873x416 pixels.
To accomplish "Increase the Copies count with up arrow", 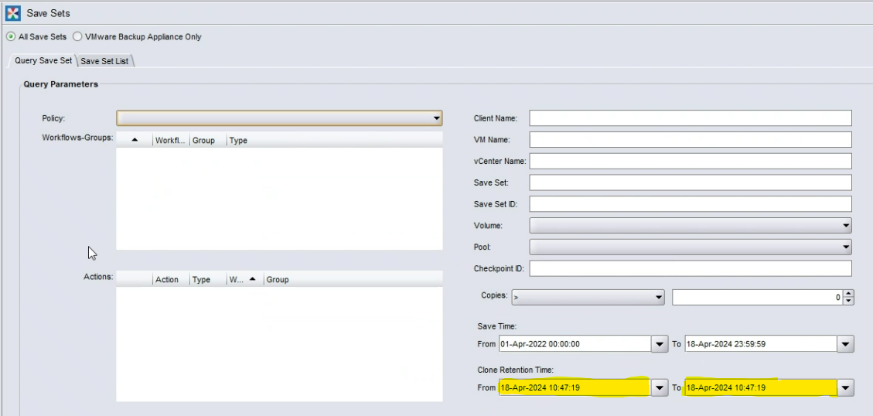I will (848, 293).
